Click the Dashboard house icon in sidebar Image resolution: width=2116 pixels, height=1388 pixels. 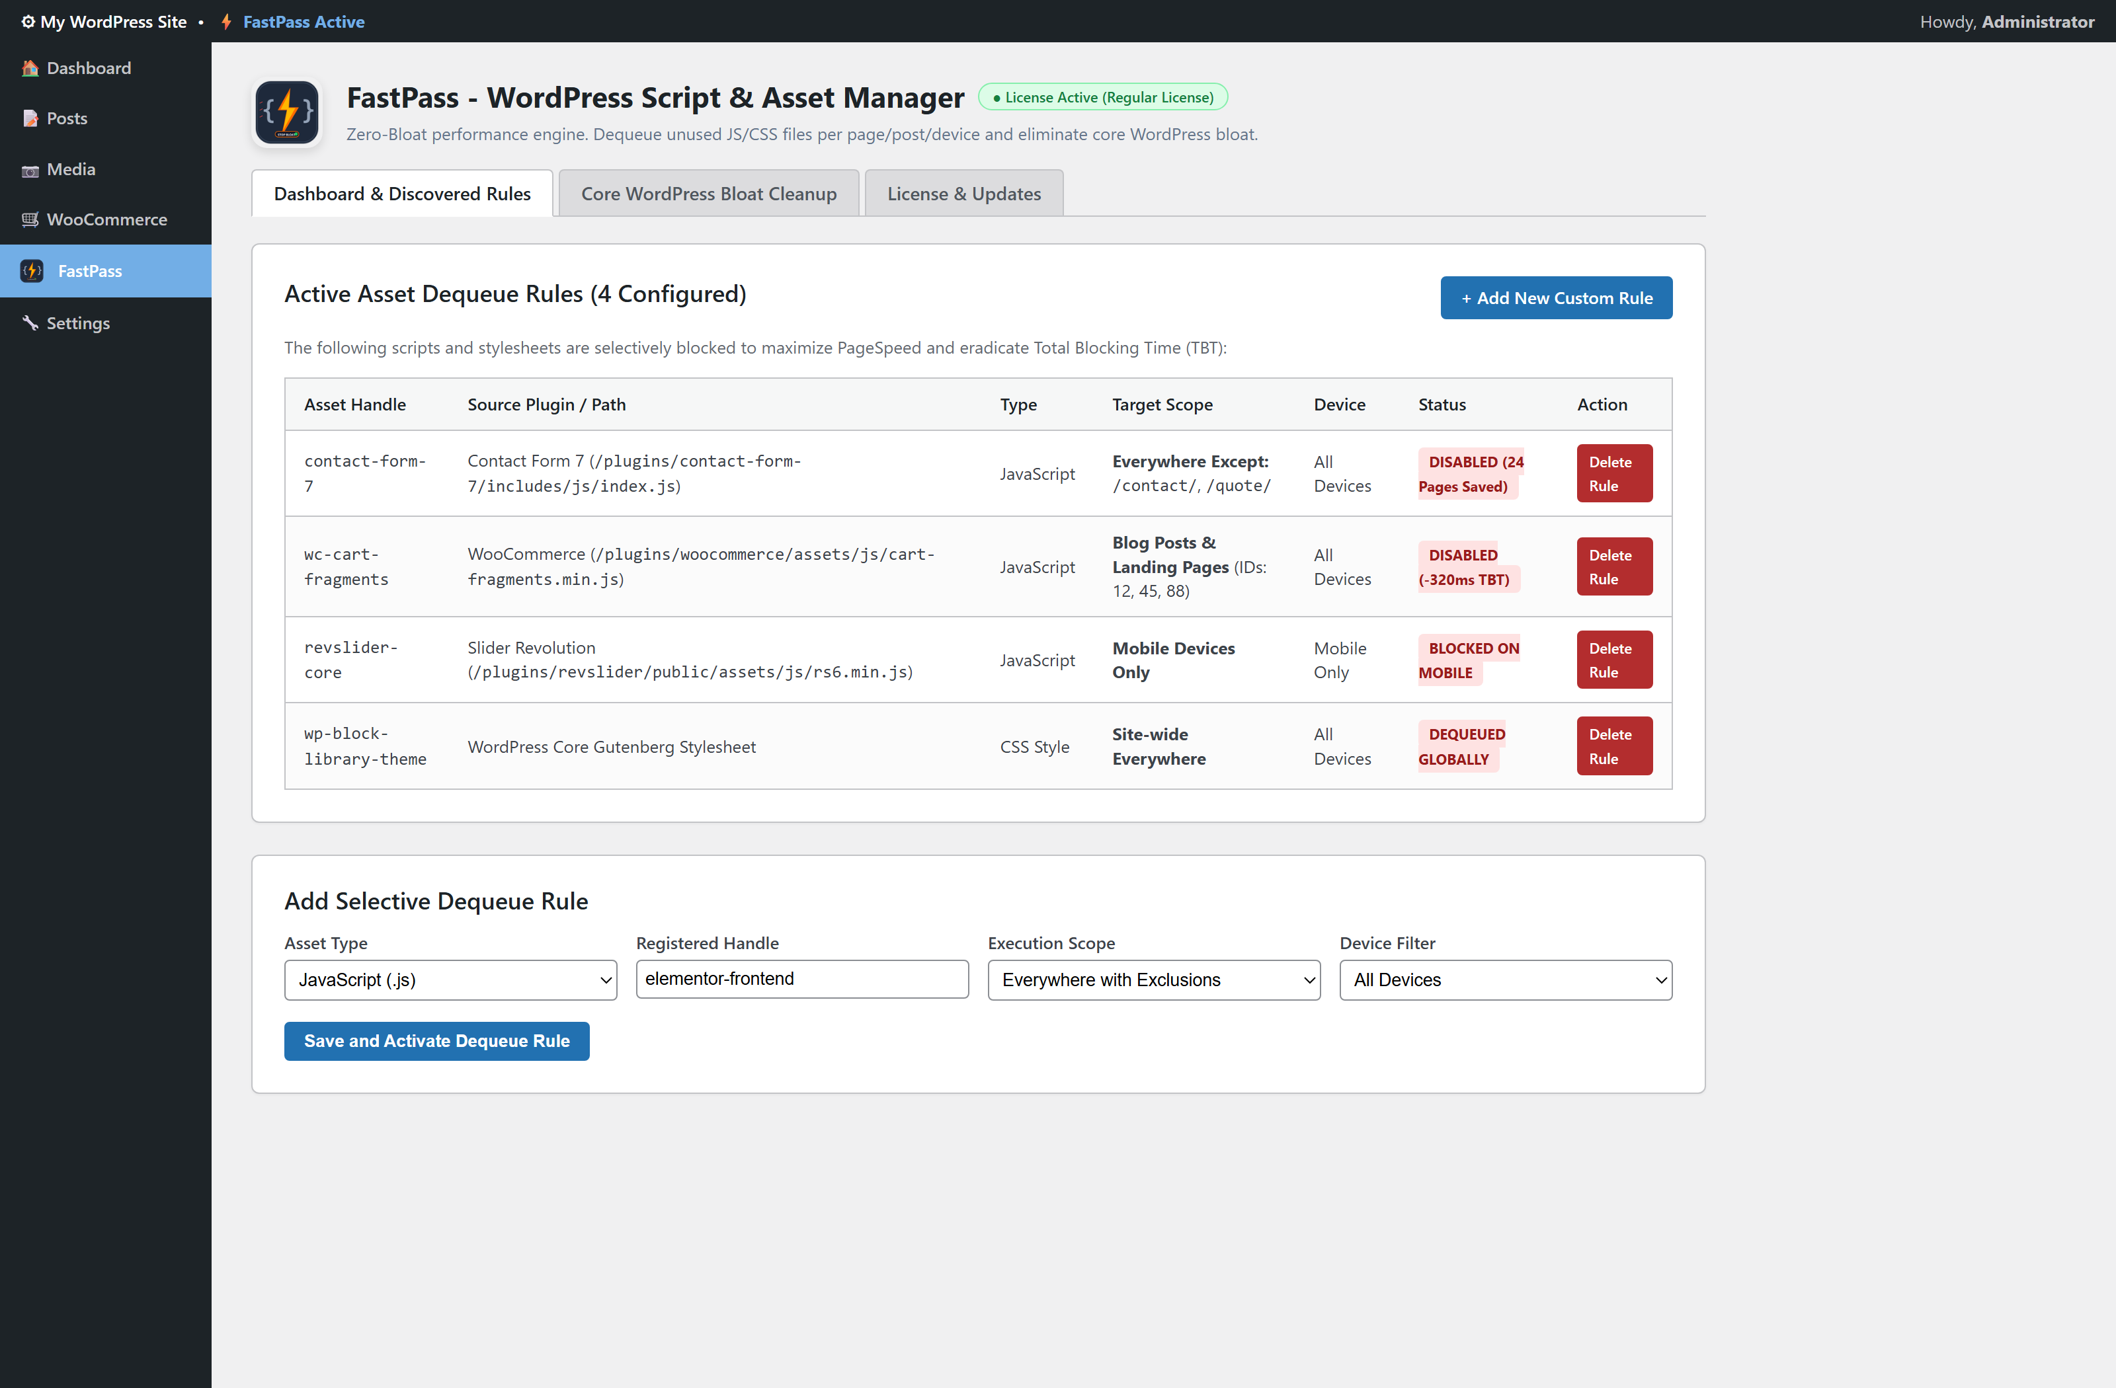click(x=30, y=69)
